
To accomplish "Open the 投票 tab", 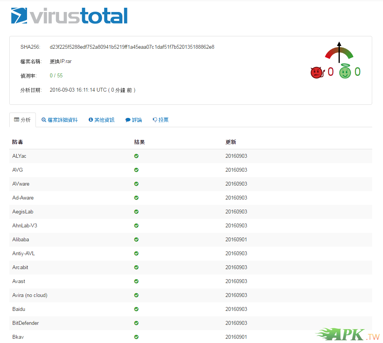I will (x=161, y=120).
